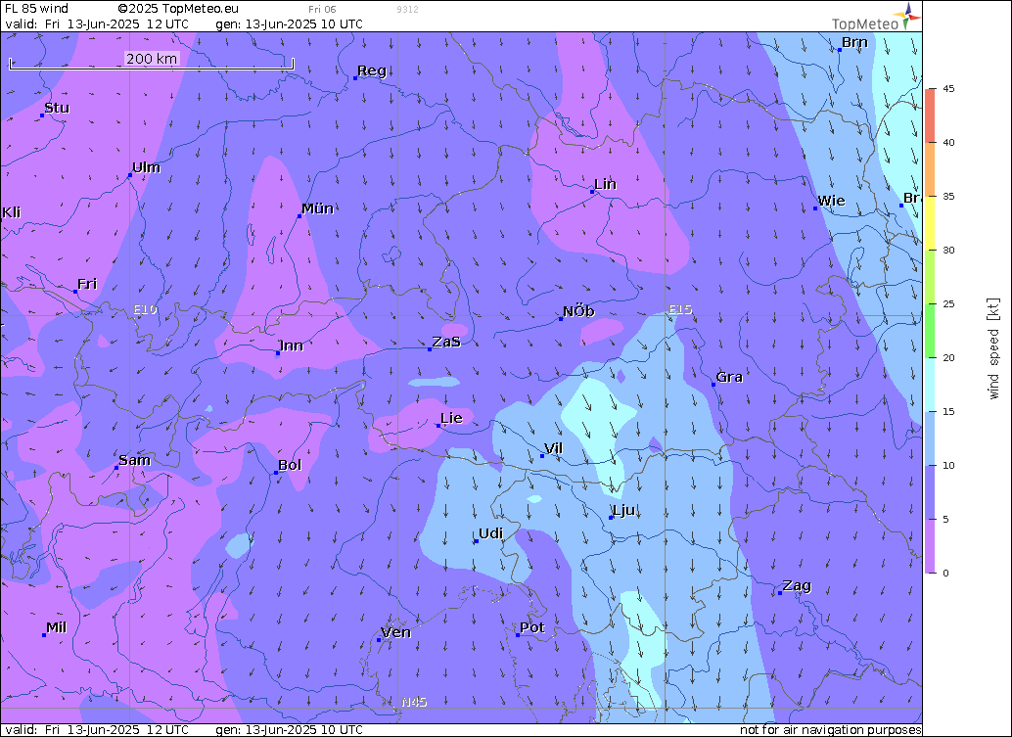
Task: Click the 20 value on the legend
Action: (x=948, y=357)
